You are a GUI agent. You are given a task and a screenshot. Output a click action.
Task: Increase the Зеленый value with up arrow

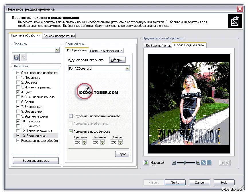tap(102, 141)
